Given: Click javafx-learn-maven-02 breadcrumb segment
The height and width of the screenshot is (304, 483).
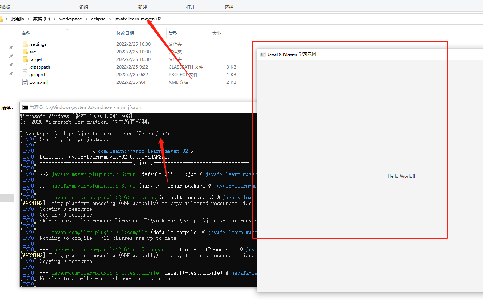Looking at the screenshot, I should pyautogui.click(x=138, y=19).
